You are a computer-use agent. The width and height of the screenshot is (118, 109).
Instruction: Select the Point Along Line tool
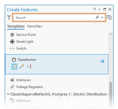29,67
